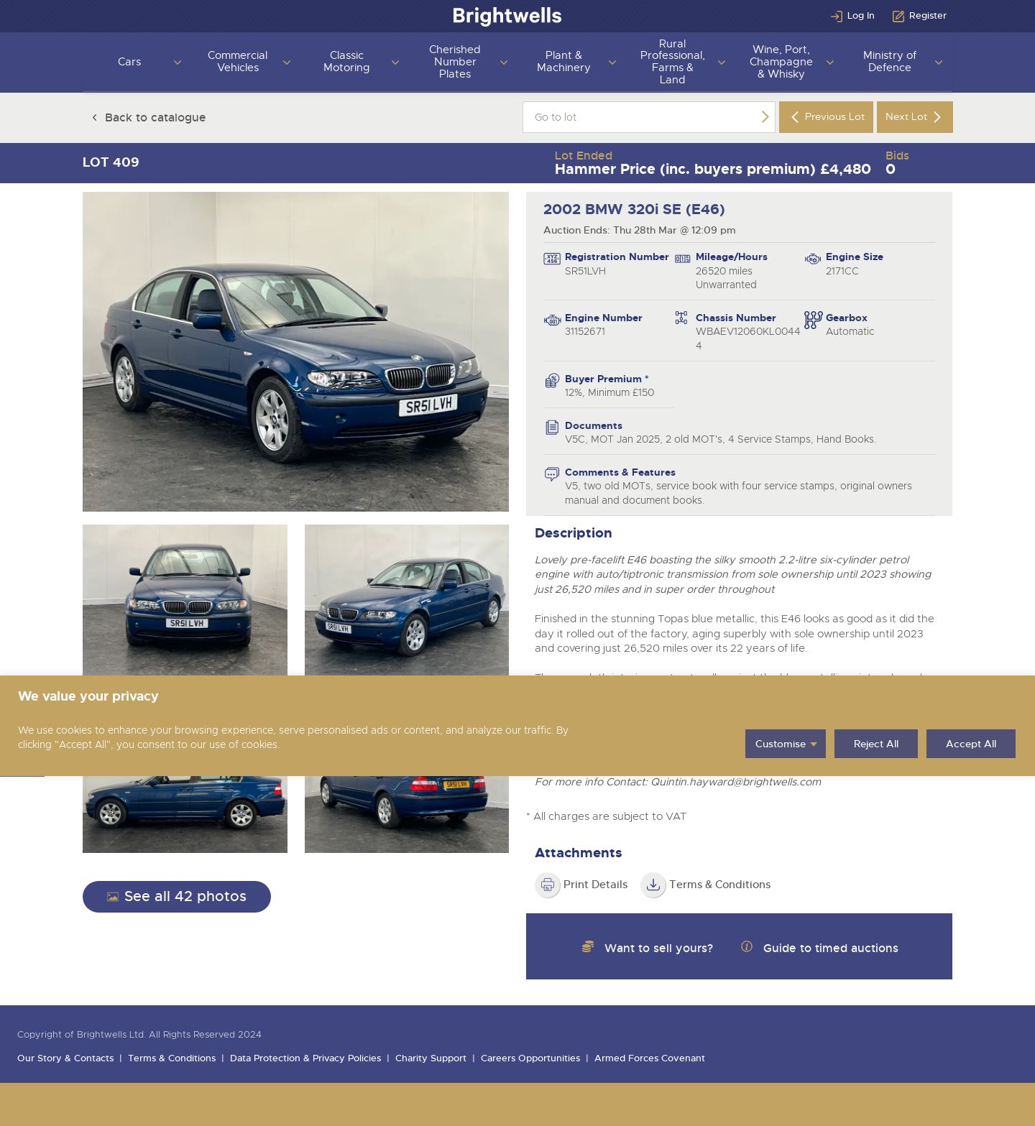Image resolution: width=1035 pixels, height=1126 pixels.
Task: Click the Engine Number icon
Action: (552, 320)
